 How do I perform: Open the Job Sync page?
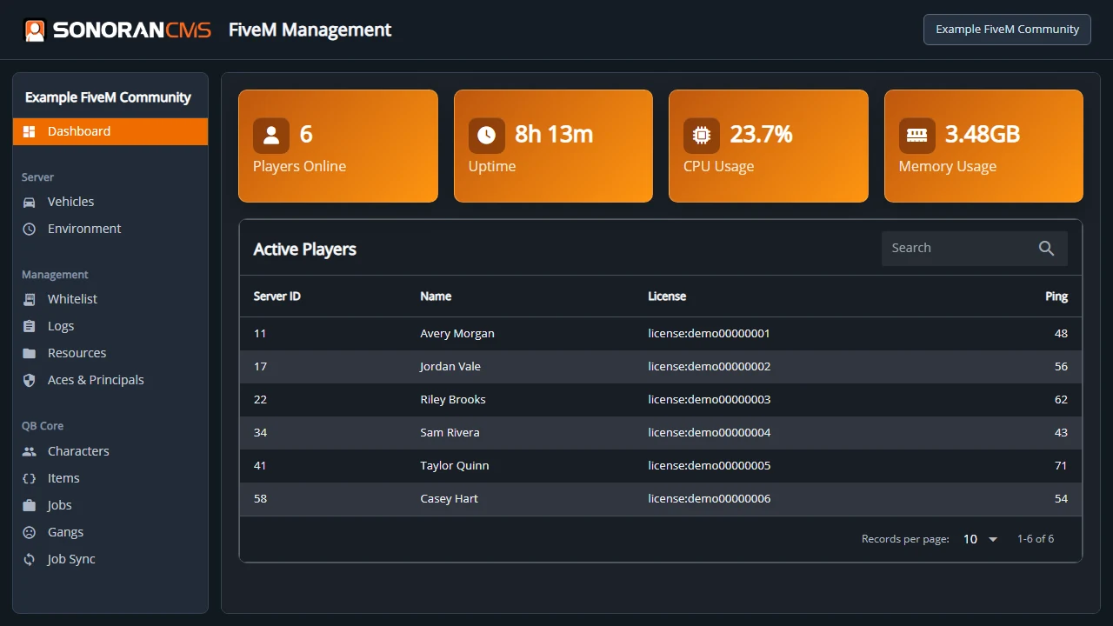click(110, 559)
